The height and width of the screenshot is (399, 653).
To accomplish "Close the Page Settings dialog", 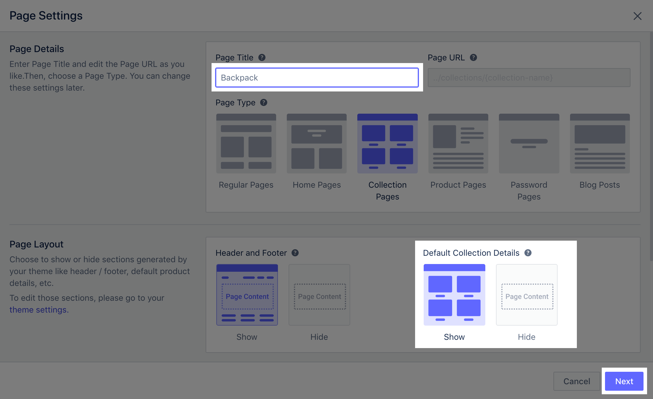I will [x=637, y=16].
